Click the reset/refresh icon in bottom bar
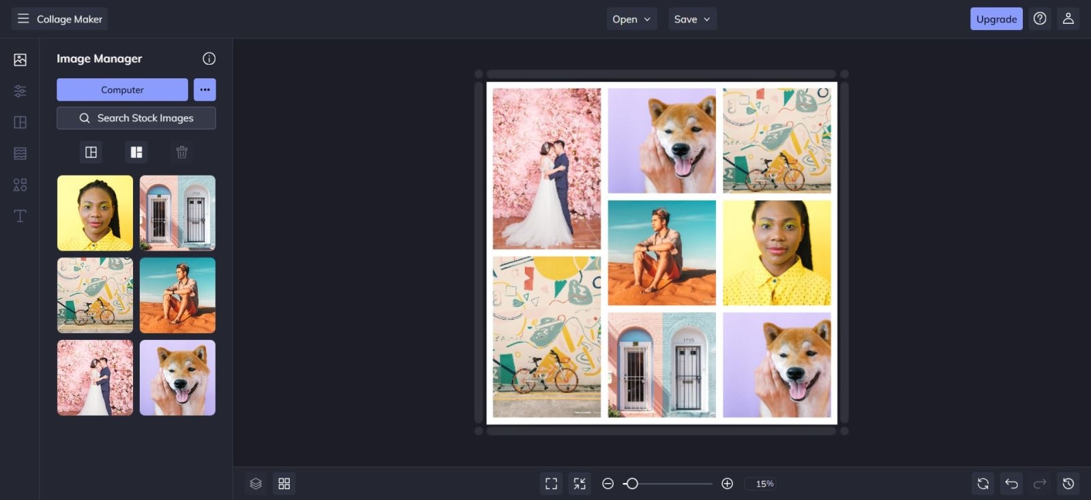1091x500 pixels. pyautogui.click(x=983, y=484)
